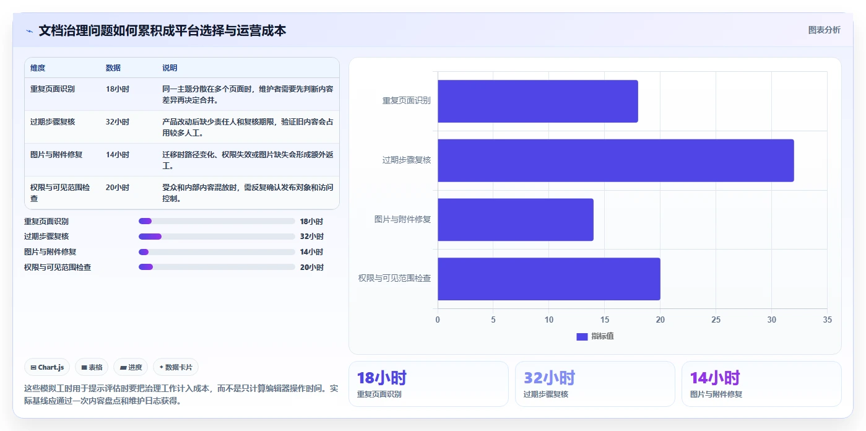The height and width of the screenshot is (431, 866).
Task: Click the 说明 column header
Action: click(x=170, y=68)
